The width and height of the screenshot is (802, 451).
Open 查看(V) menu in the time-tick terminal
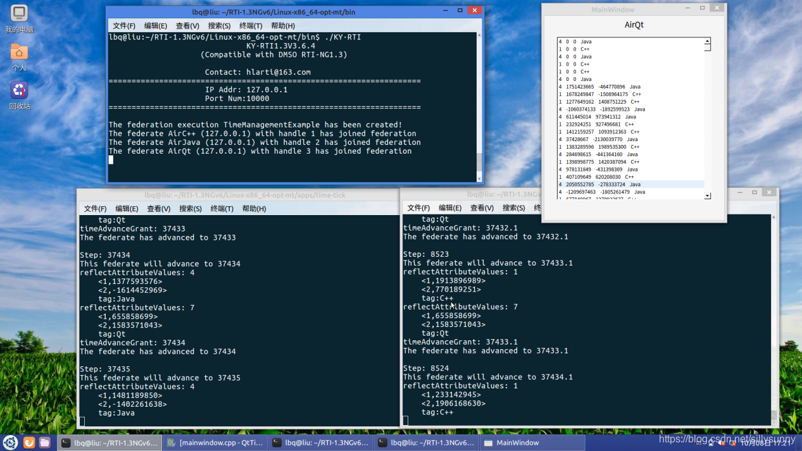point(158,209)
